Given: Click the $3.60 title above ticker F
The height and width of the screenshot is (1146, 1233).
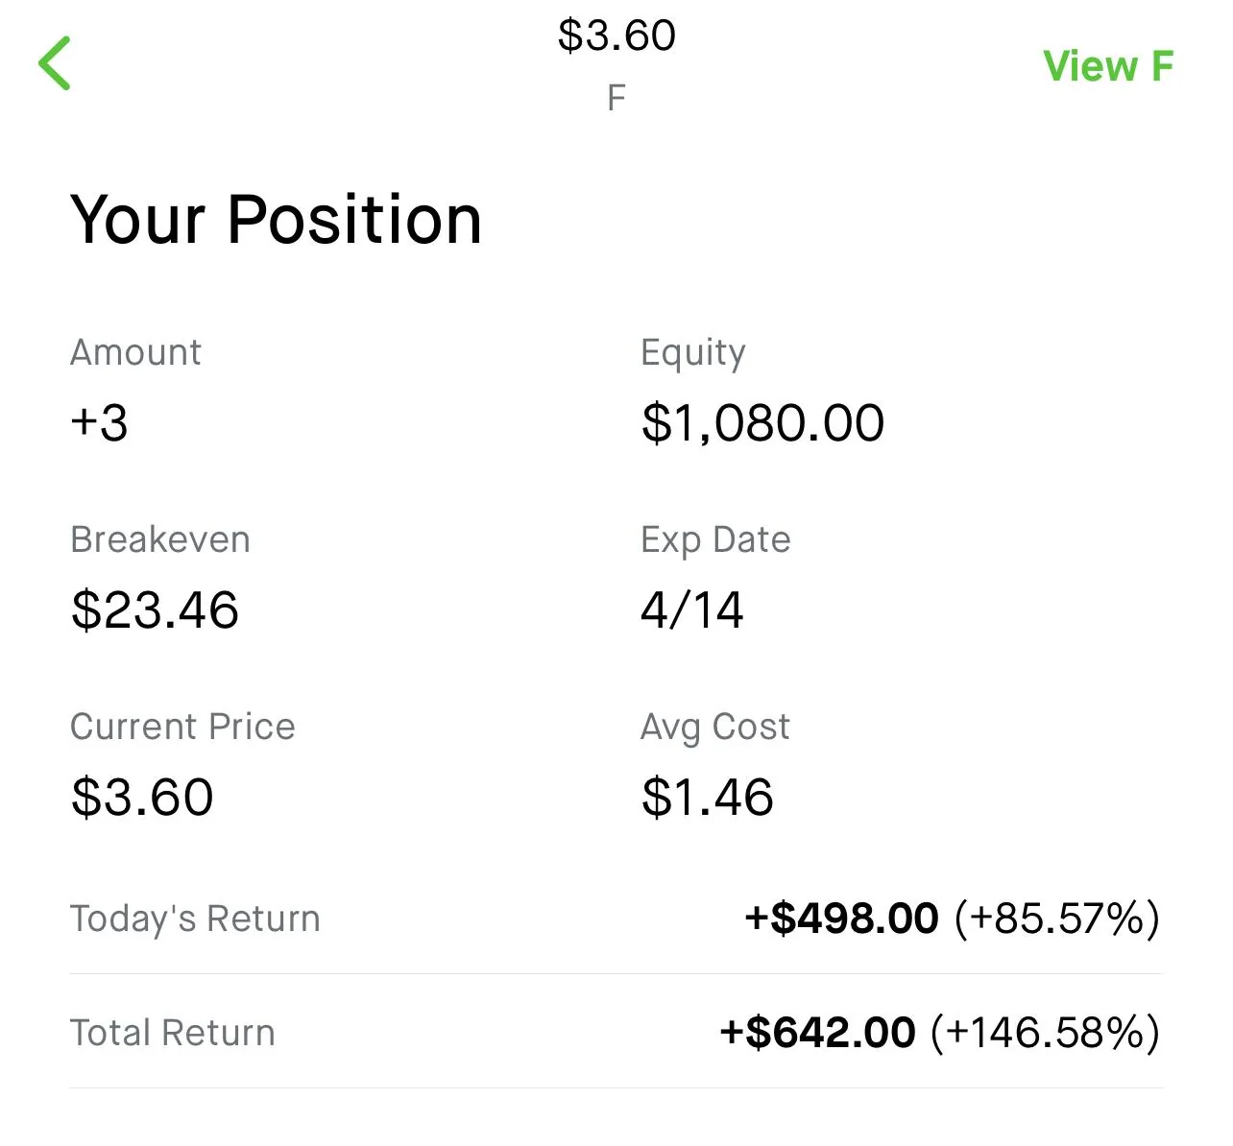Looking at the screenshot, I should click(x=616, y=36).
